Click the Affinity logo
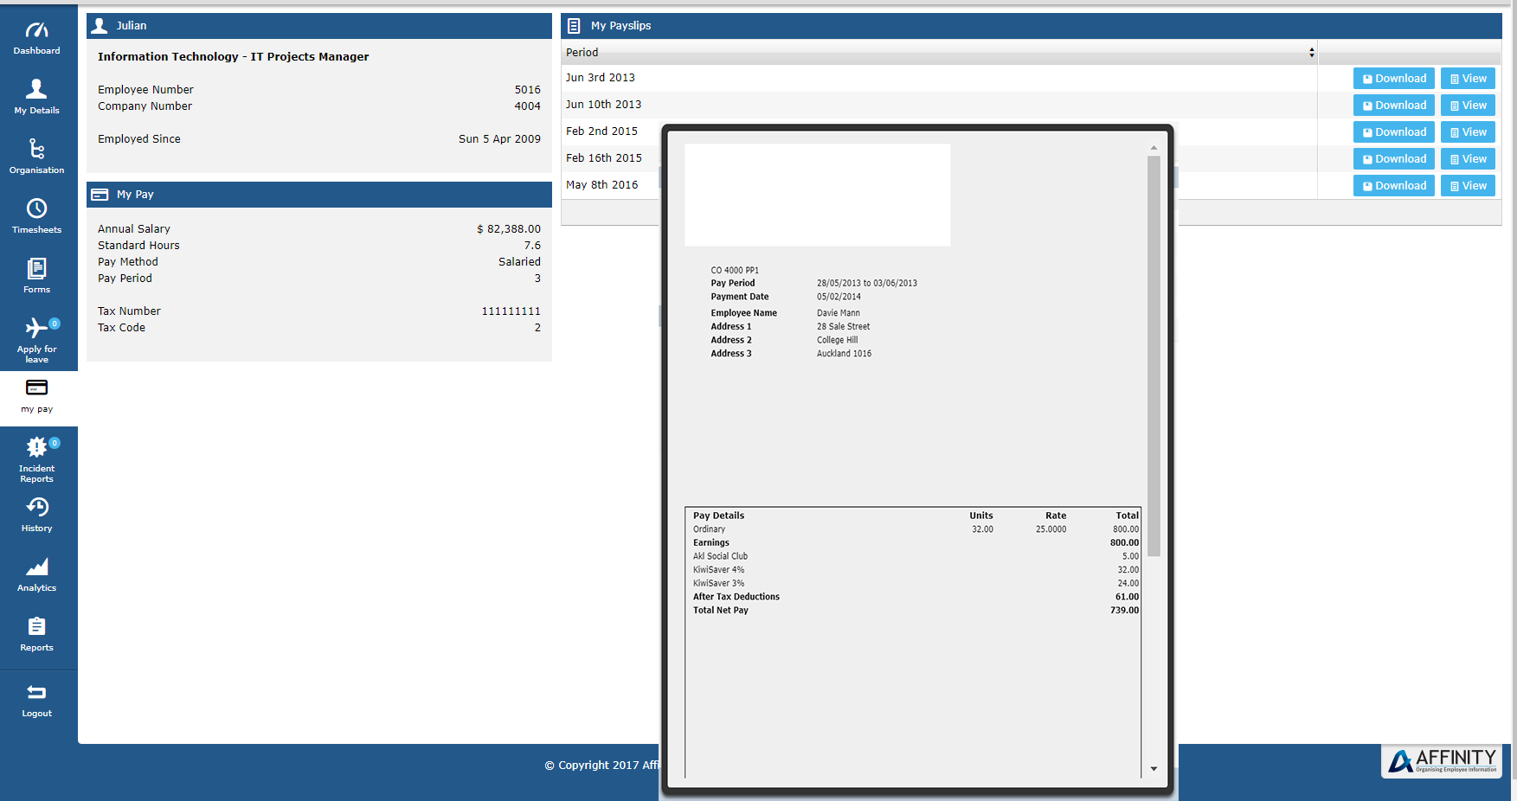The height and width of the screenshot is (801, 1517). (x=1442, y=761)
